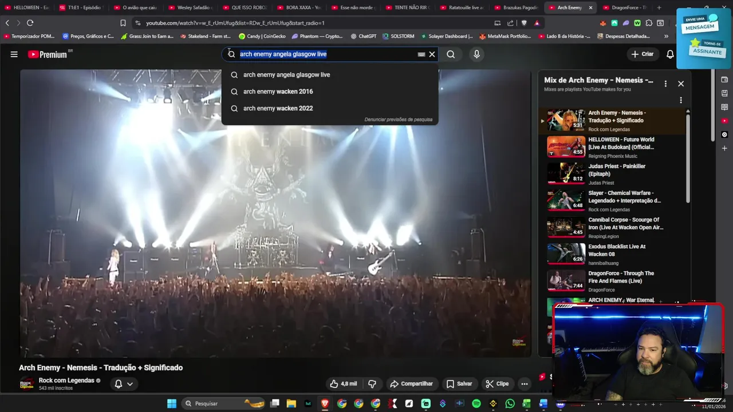Click the Clipe button
The image size is (733, 412).
pyautogui.click(x=497, y=384)
